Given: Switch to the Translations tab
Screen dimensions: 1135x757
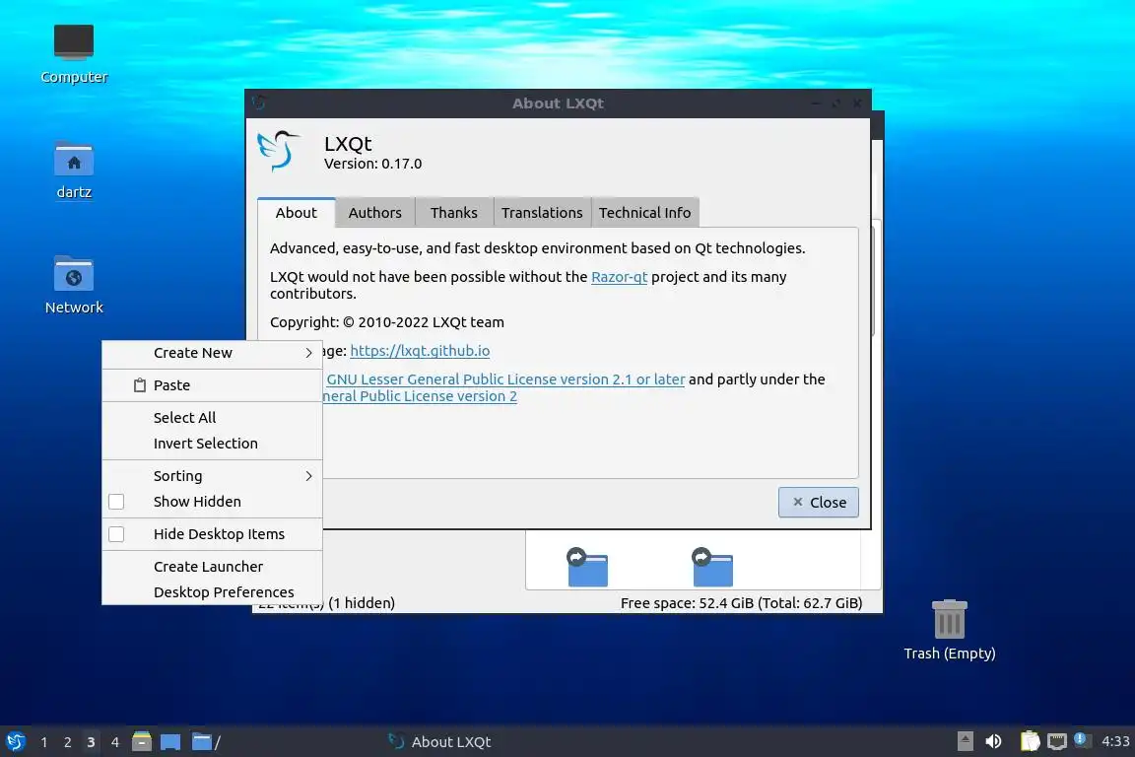Looking at the screenshot, I should pos(542,212).
